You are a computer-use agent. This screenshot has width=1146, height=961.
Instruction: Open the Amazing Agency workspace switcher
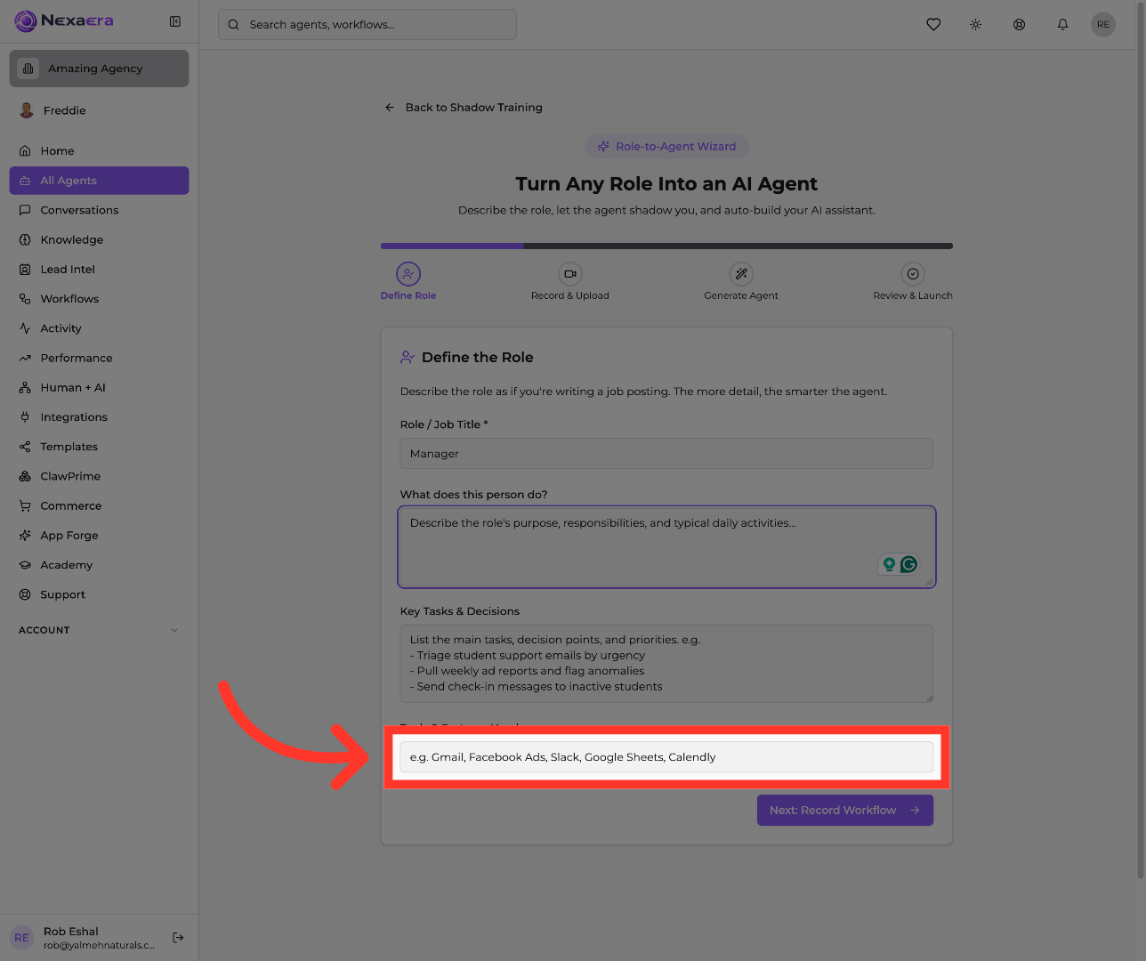pos(100,69)
